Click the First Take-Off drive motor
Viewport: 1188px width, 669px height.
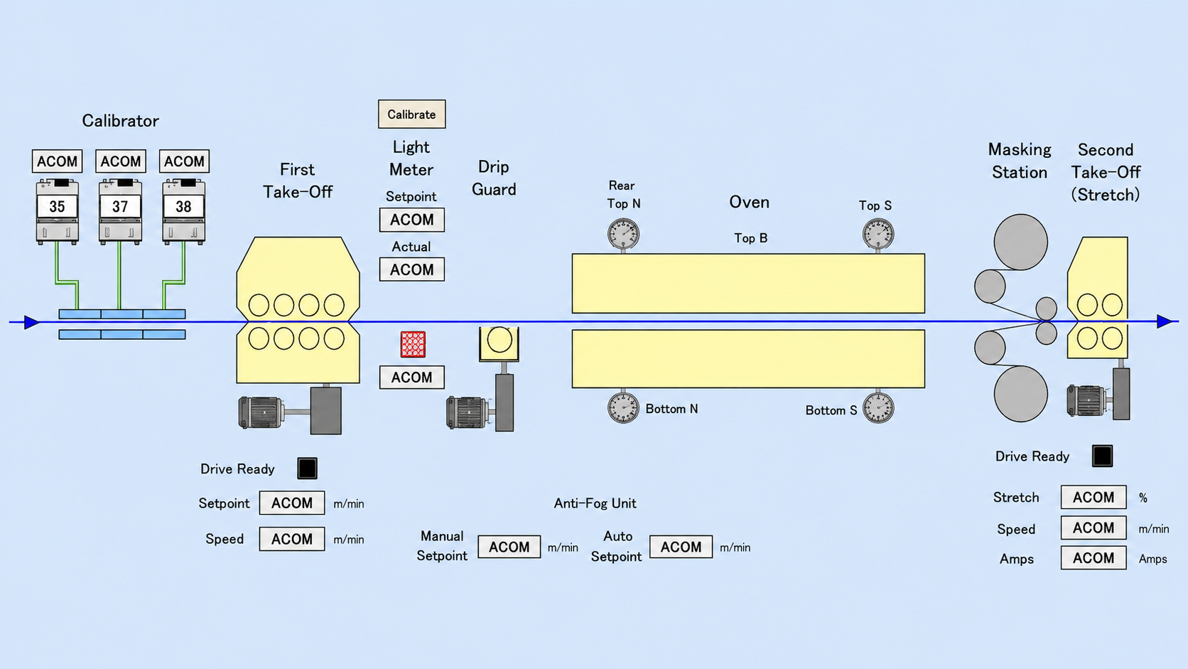(x=260, y=412)
